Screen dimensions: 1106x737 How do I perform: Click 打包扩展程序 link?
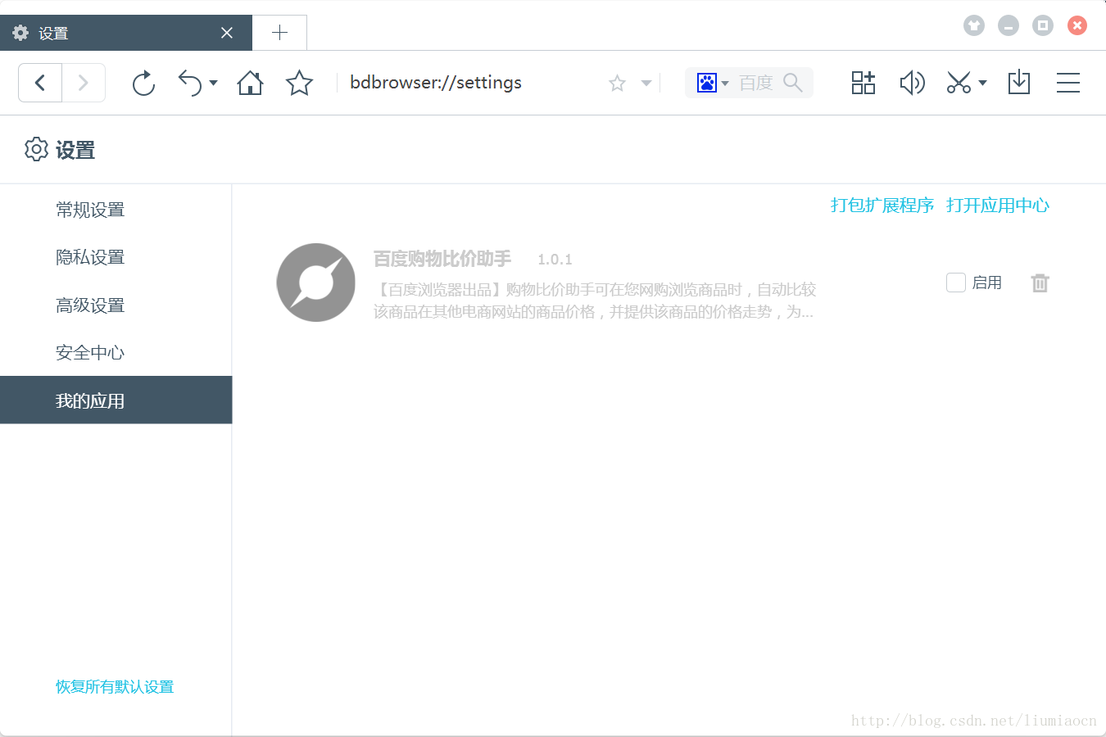click(x=882, y=206)
